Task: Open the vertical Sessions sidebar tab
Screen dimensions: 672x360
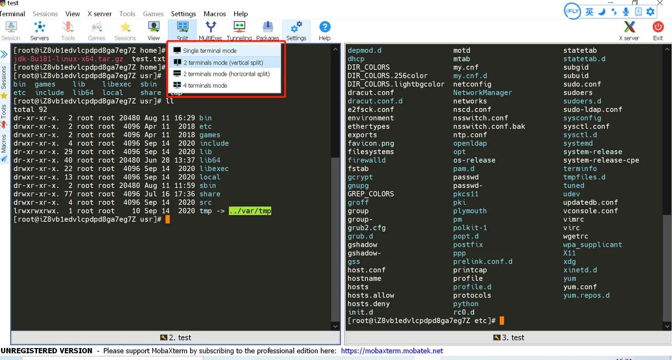Action: click(4, 81)
